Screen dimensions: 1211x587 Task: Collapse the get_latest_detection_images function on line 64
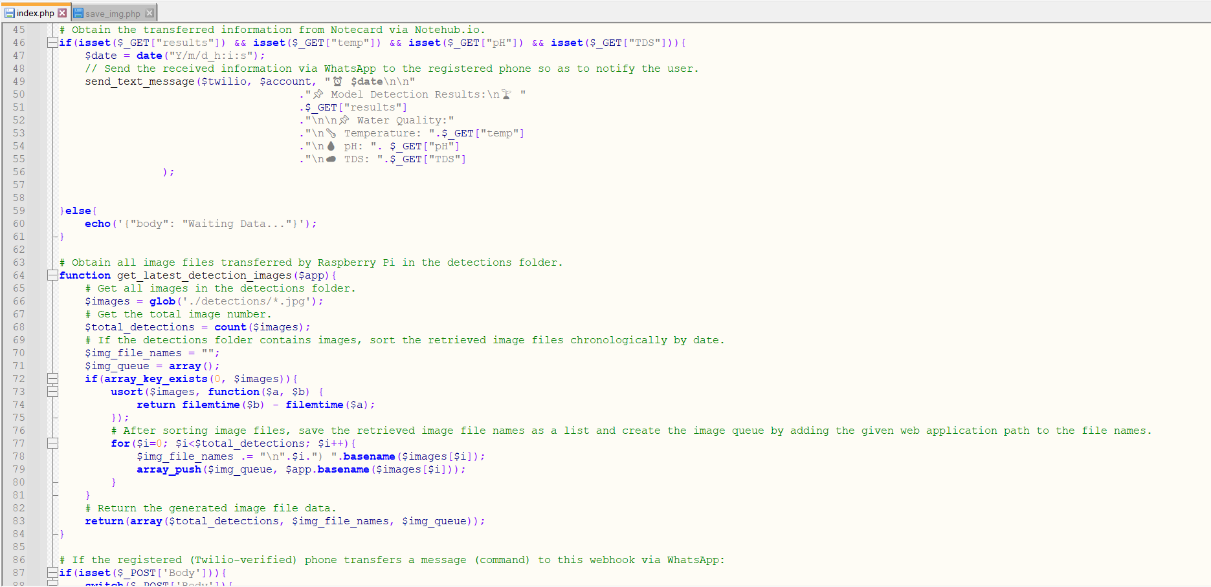tap(52, 275)
